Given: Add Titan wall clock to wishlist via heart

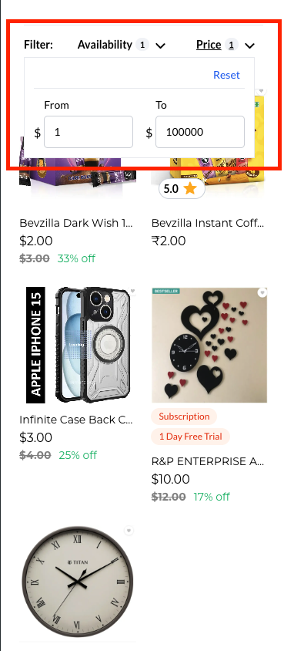Looking at the screenshot, I should (129, 531).
